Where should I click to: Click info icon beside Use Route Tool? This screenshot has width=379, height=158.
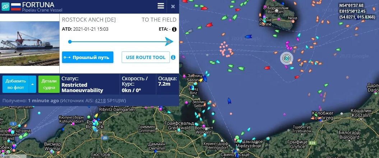[173, 58]
